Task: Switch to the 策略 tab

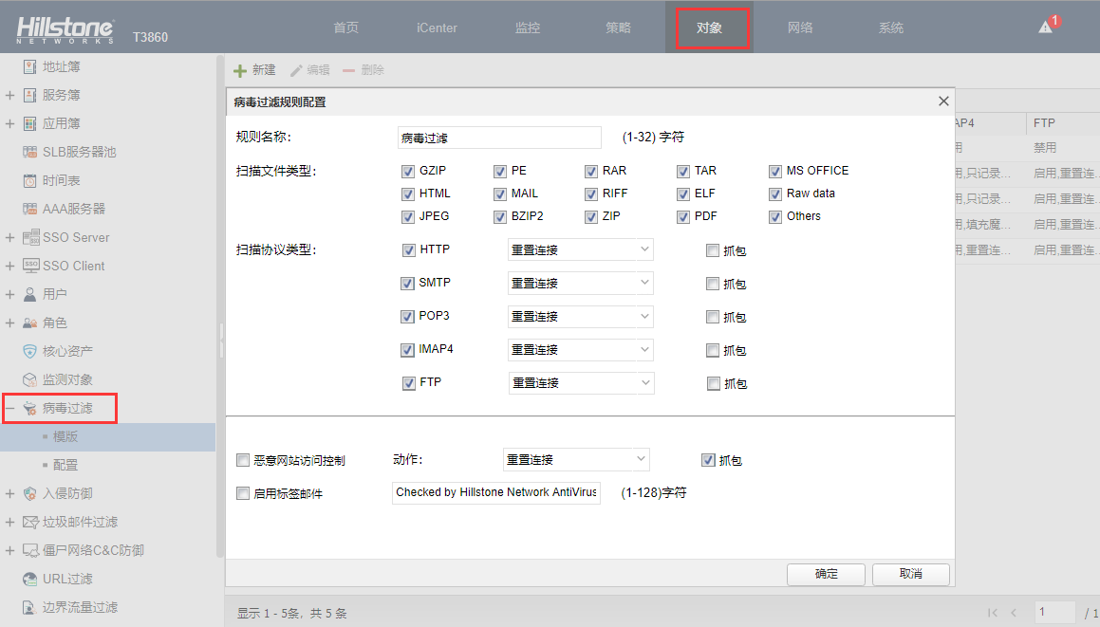Action: pos(618,28)
